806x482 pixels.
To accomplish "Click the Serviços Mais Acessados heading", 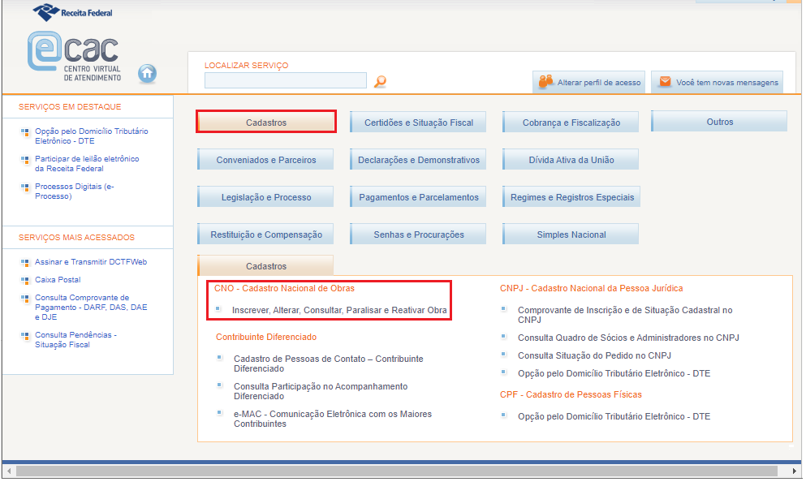I will coord(76,238).
